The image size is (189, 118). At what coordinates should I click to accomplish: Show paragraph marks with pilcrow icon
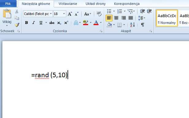pyautogui.click(x=143, y=25)
